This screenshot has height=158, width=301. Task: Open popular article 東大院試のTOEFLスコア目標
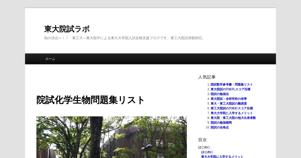[230, 89]
